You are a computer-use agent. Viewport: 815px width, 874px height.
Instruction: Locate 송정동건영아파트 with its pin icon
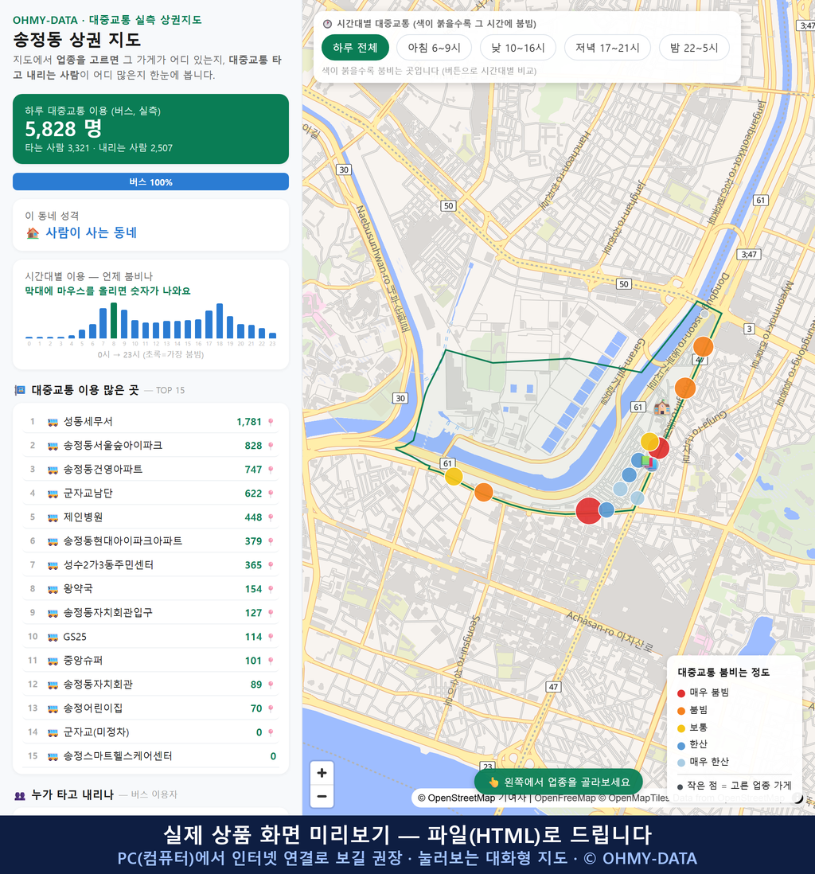pyautogui.click(x=271, y=470)
